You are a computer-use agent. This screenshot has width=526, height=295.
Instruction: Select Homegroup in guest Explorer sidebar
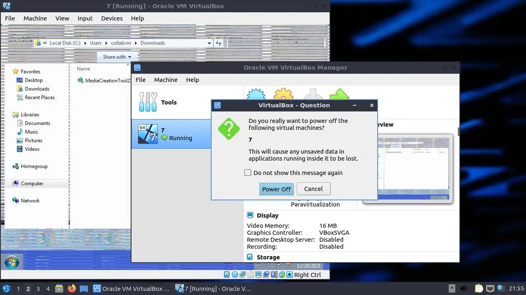(34, 166)
